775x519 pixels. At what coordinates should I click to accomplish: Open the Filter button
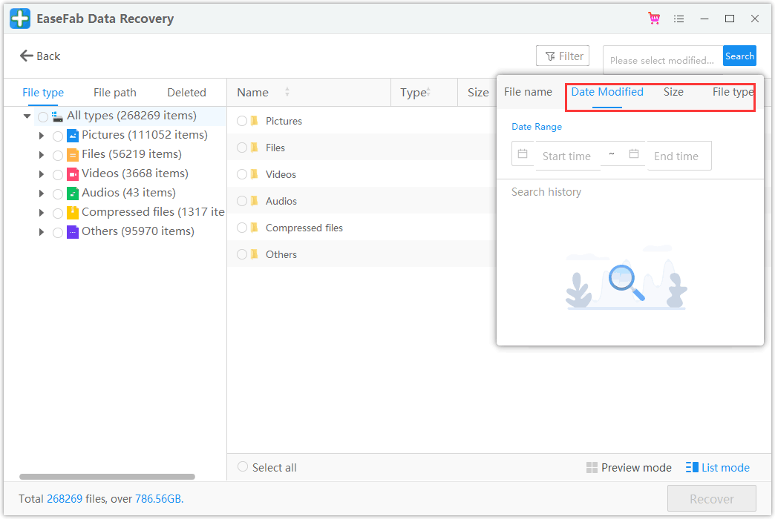(563, 56)
